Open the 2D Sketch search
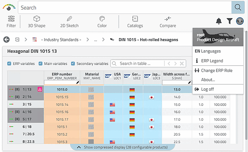This screenshot has width=248, height=152. tap(69, 22)
